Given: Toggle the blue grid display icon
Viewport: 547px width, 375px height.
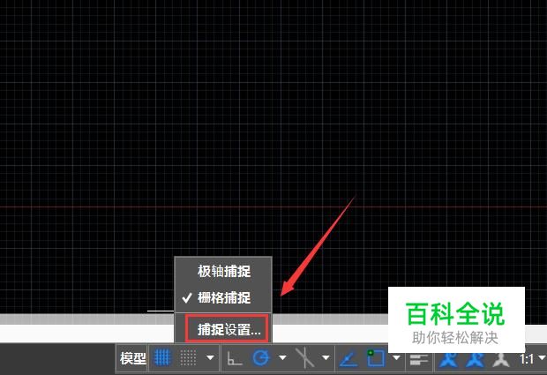Looking at the screenshot, I should [x=162, y=357].
